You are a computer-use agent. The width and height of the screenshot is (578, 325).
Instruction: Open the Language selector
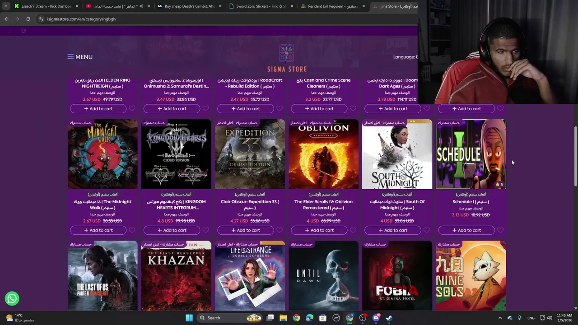(405, 57)
